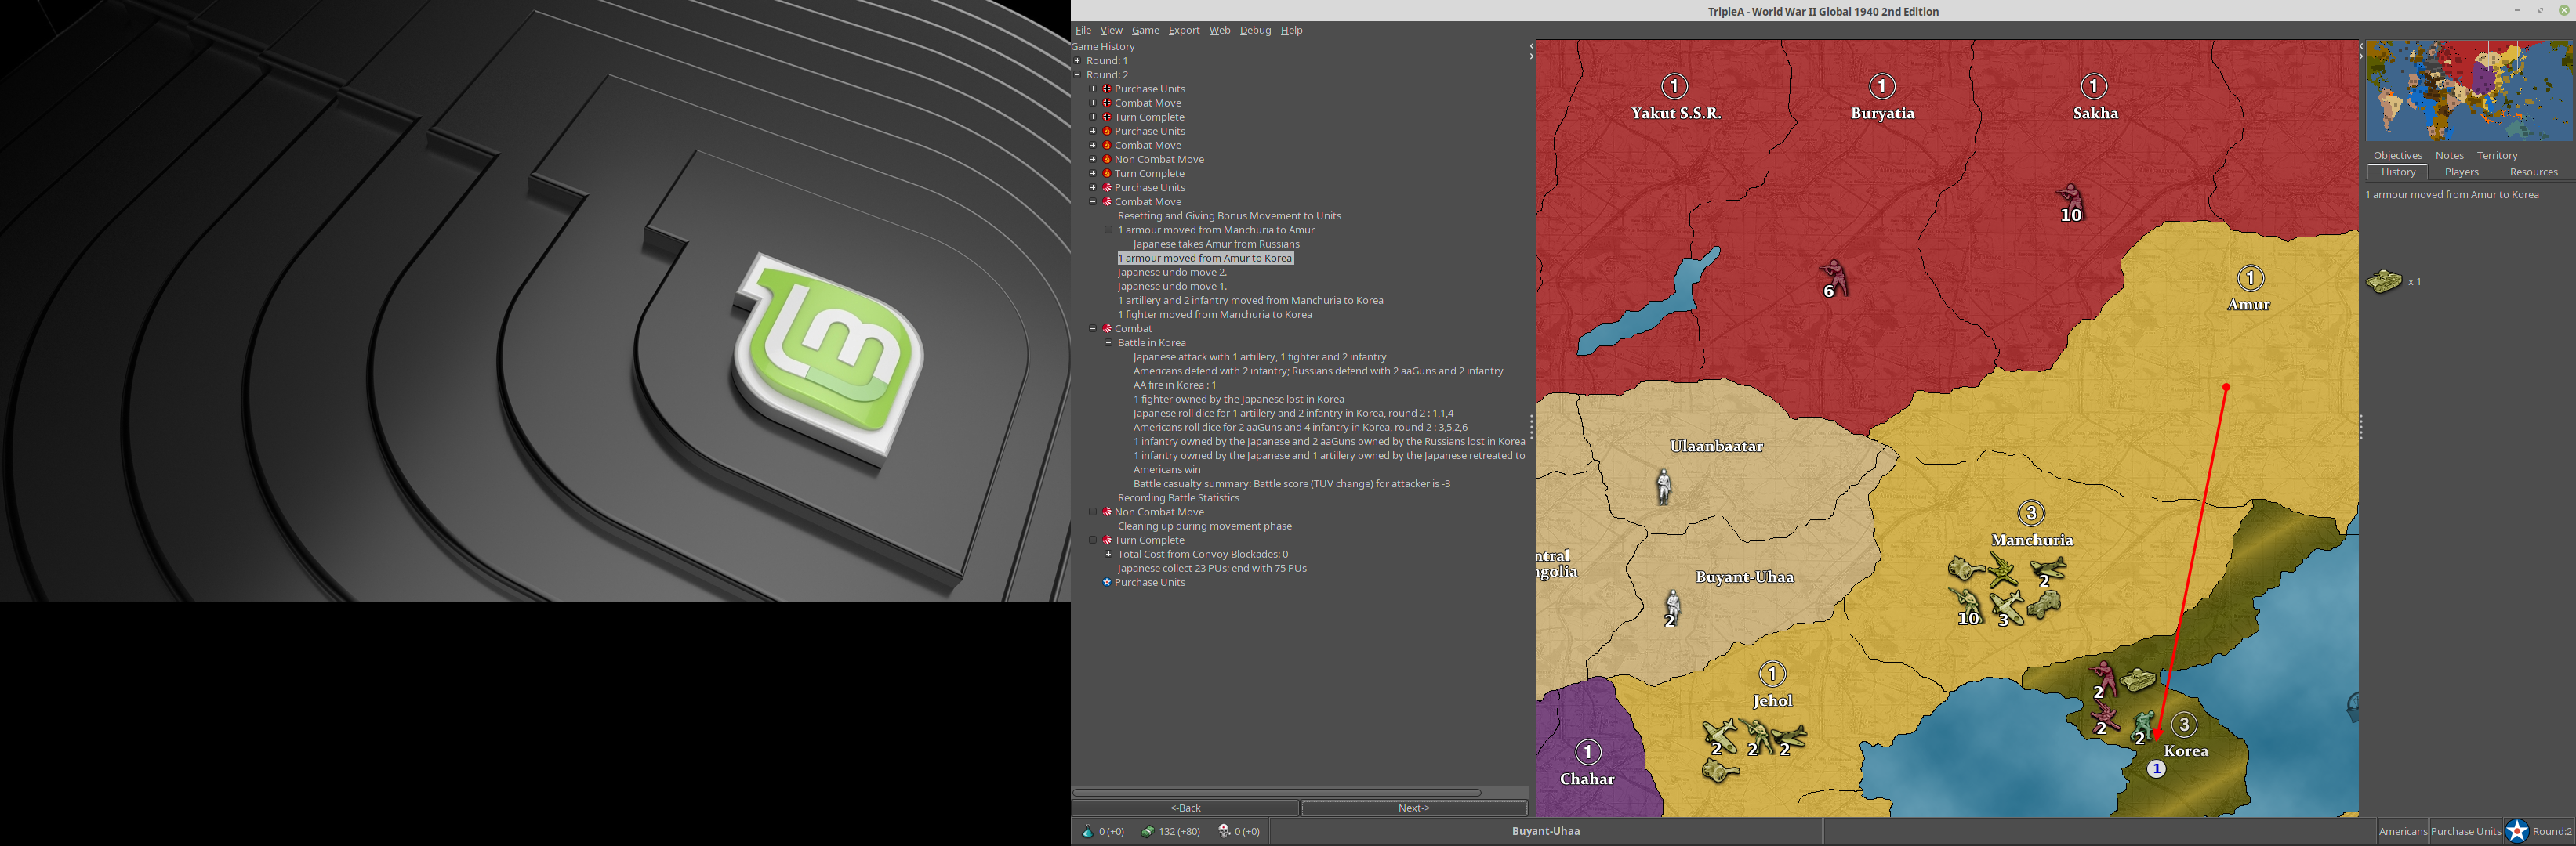The image size is (2576, 846).
Task: Click the skull VP icon in status bar
Action: point(1224,831)
